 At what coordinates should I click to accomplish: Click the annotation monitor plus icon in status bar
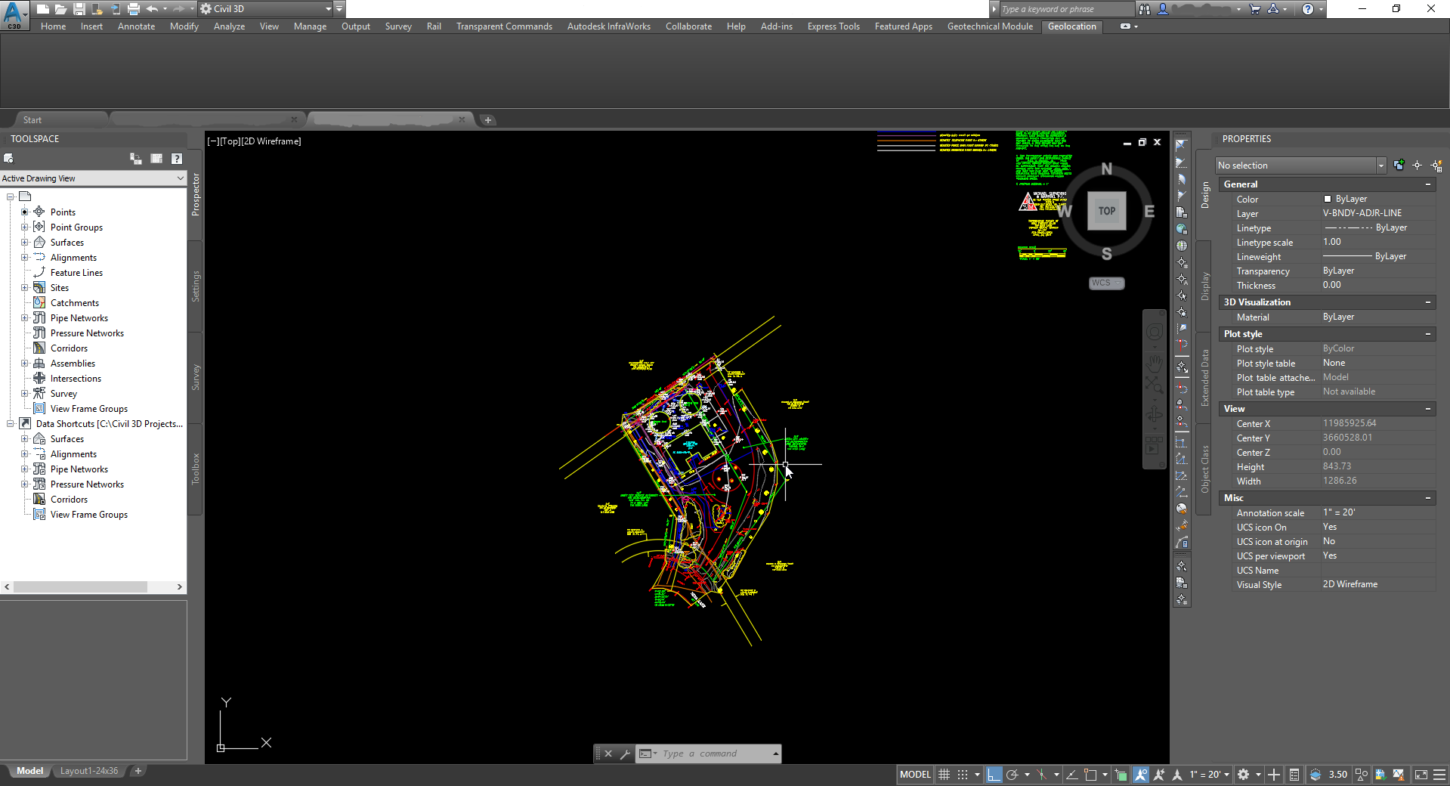click(1274, 775)
